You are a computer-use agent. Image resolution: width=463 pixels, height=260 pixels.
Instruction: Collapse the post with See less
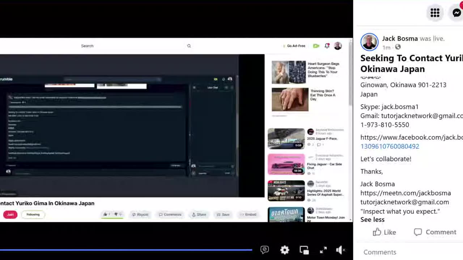tap(372, 220)
